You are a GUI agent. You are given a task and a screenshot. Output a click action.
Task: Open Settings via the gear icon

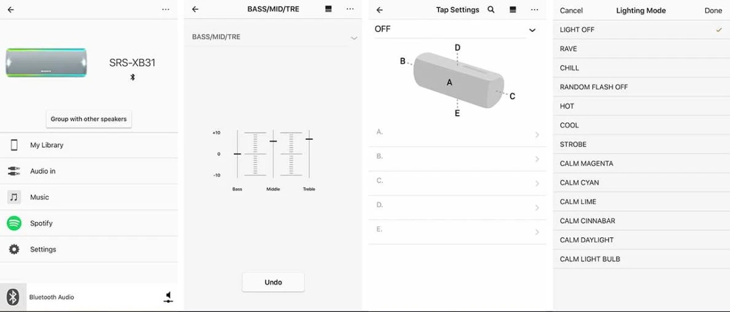[x=14, y=249]
